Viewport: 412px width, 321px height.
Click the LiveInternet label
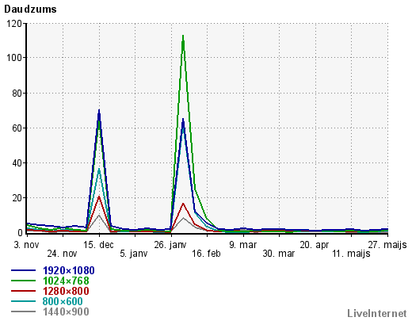point(377,314)
